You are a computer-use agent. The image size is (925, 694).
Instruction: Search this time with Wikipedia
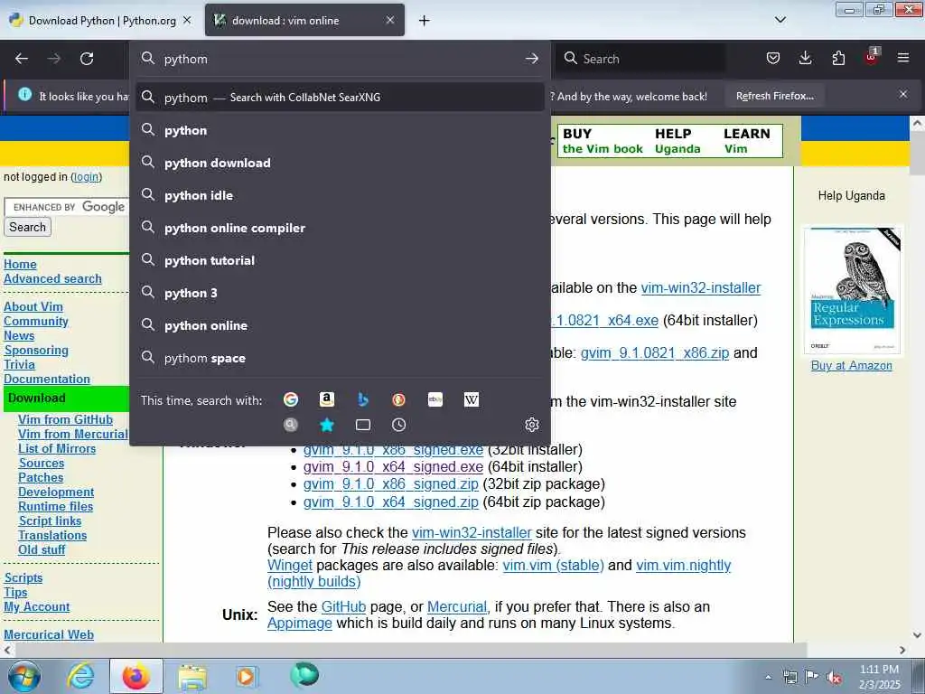click(472, 399)
